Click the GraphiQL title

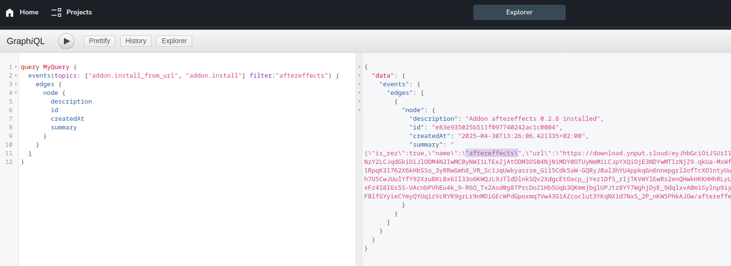26,41
